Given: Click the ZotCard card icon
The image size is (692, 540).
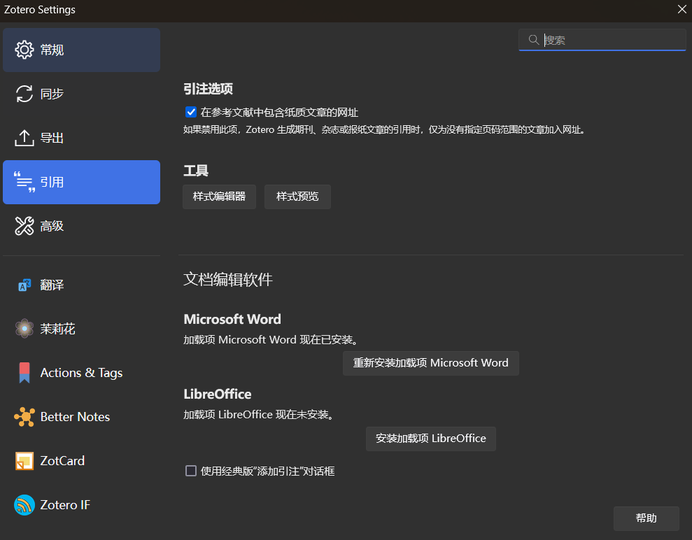Looking at the screenshot, I should [x=24, y=461].
